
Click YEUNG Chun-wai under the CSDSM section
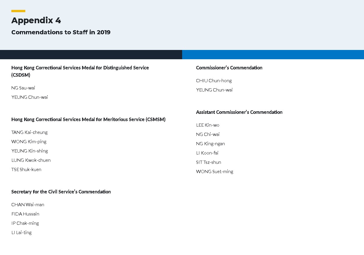(x=30, y=97)
